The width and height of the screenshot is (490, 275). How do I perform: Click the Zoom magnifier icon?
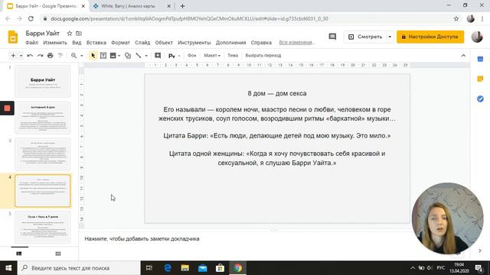tap(73, 56)
